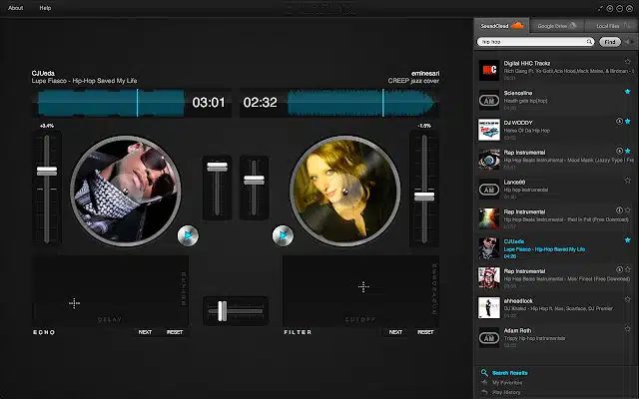Image resolution: width=639 pixels, height=399 pixels.
Task: Click ahheadlock track artwork
Action: click(489, 308)
